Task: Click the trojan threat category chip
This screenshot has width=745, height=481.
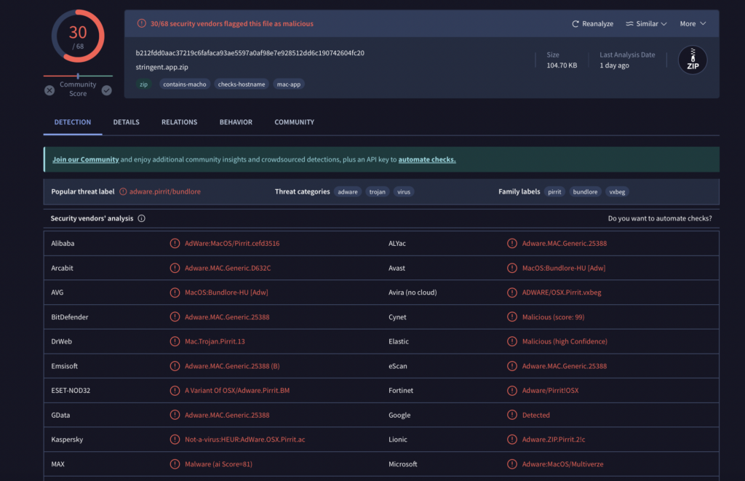Action: coord(378,191)
